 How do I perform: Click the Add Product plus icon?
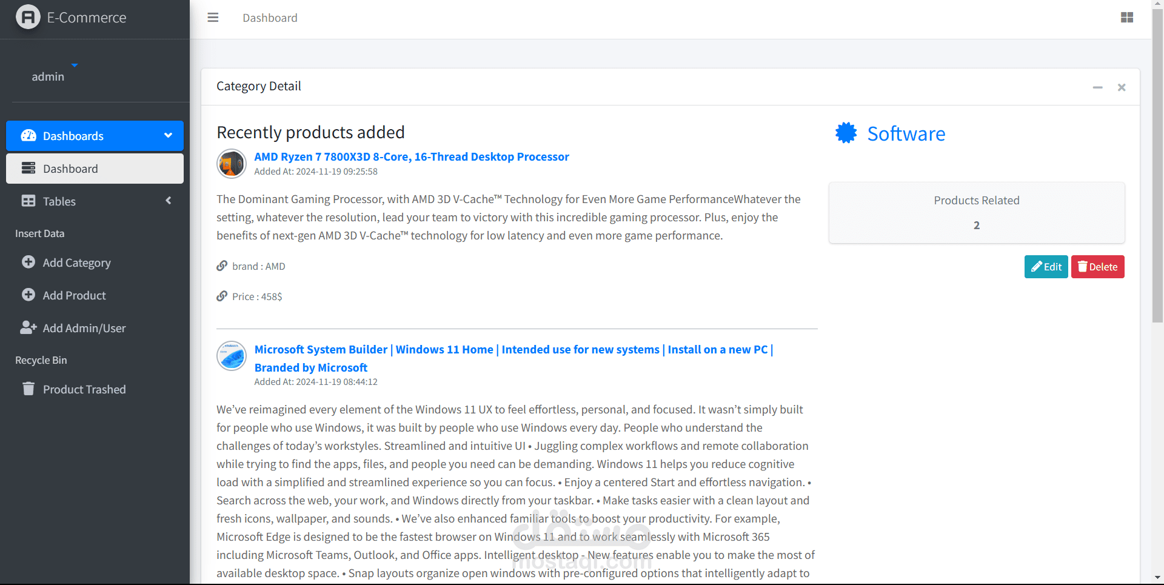[x=28, y=295]
